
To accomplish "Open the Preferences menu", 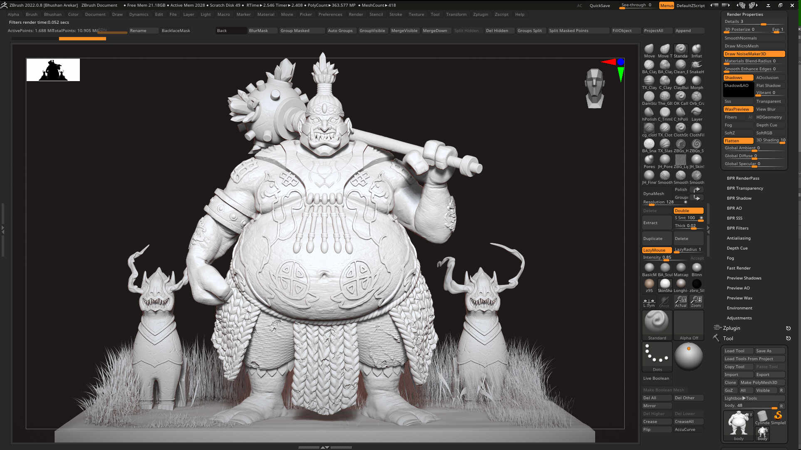I will click(x=330, y=14).
